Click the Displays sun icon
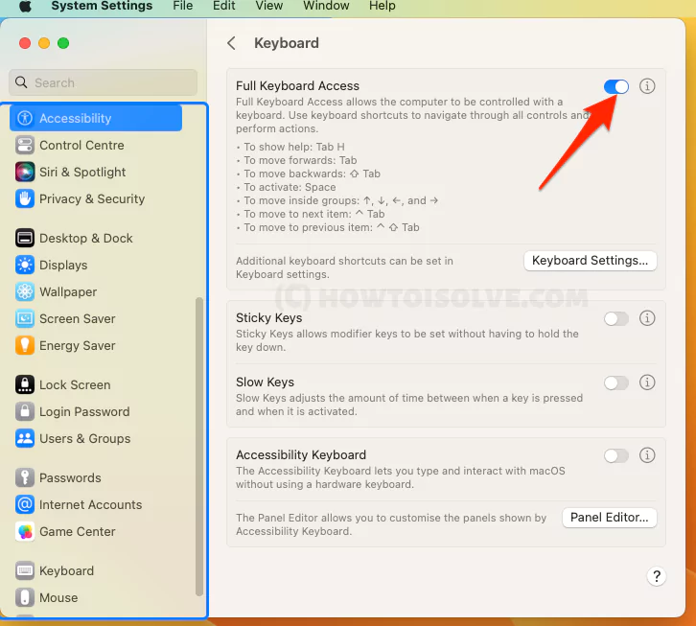 pos(25,265)
